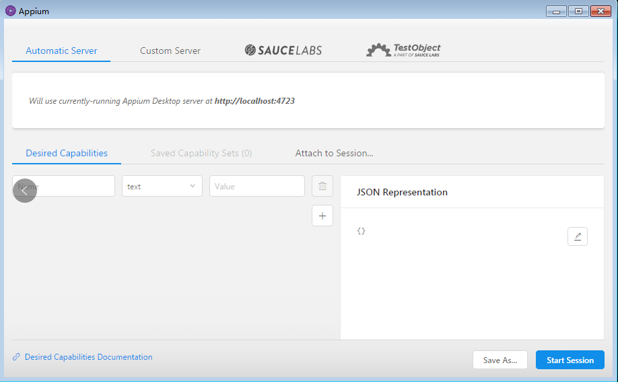
Task: Open the Saved Capability Sets (0) tab
Action: pyautogui.click(x=201, y=153)
